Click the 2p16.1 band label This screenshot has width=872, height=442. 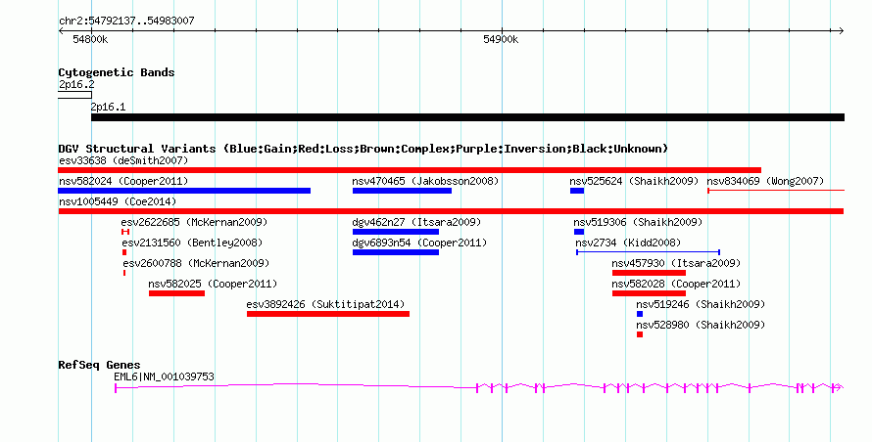coord(108,107)
